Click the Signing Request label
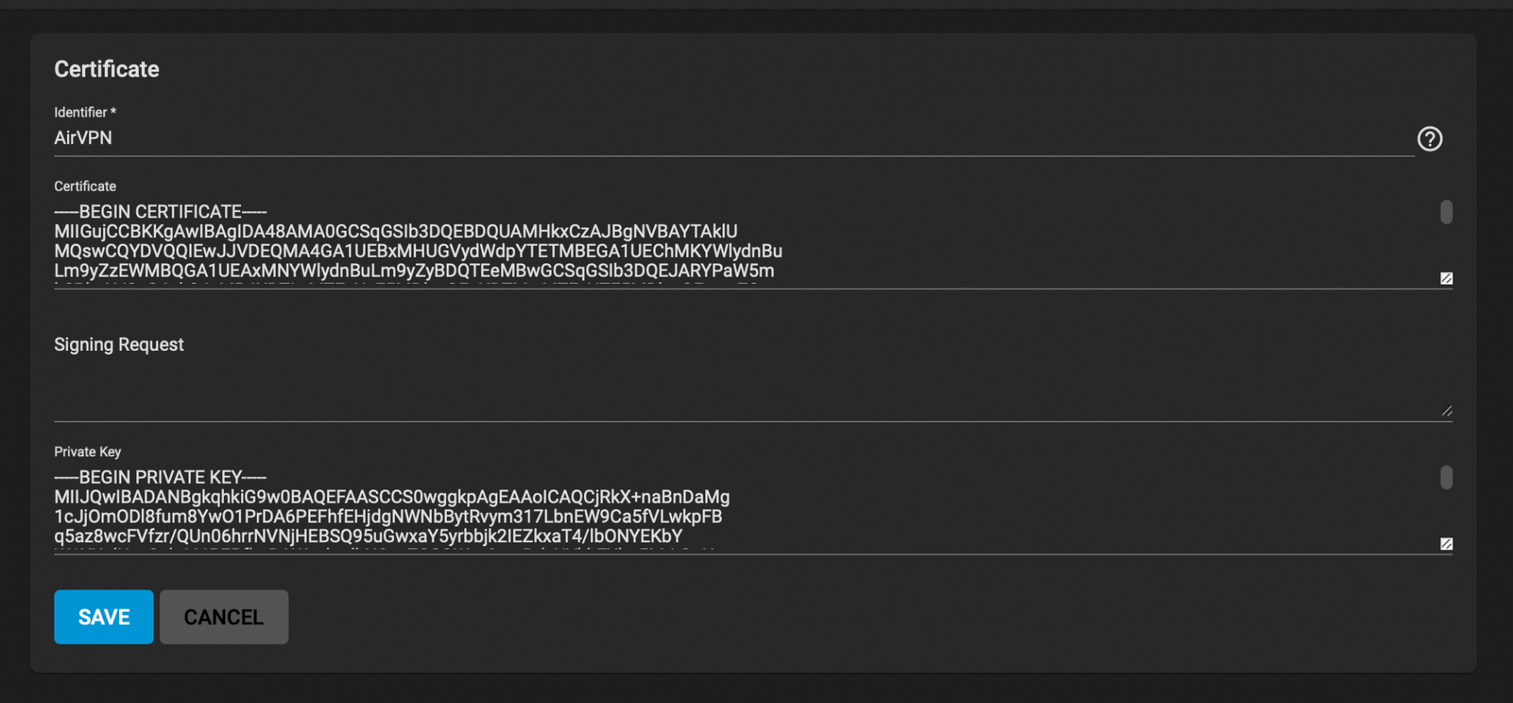This screenshot has width=1513, height=703. tap(119, 344)
